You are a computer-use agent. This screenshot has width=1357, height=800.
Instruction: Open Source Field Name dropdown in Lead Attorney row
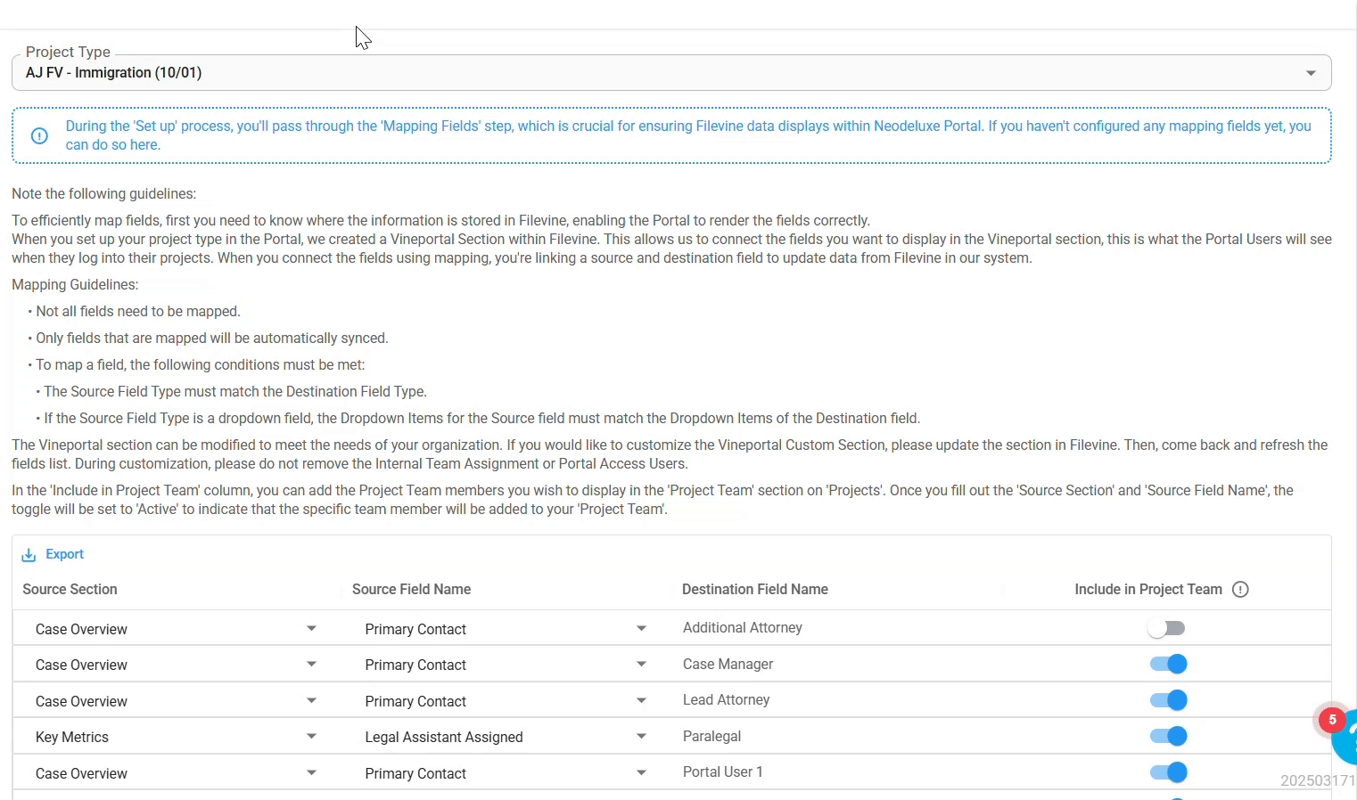click(x=506, y=701)
